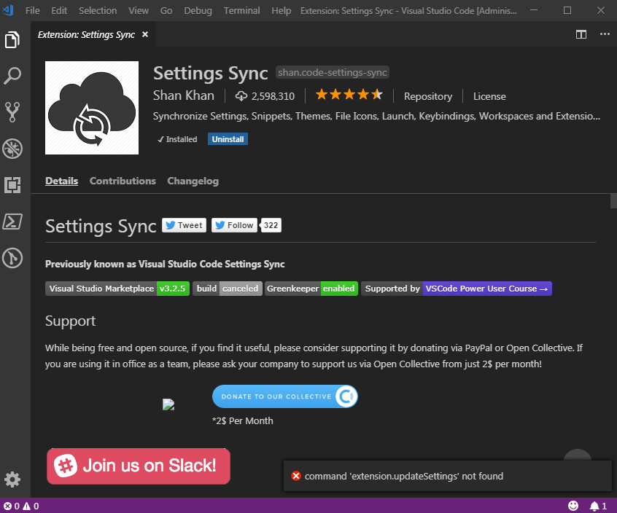Click the shan.code-settings-sync identifier label
The width and height of the screenshot is (617, 513).
pyautogui.click(x=333, y=72)
